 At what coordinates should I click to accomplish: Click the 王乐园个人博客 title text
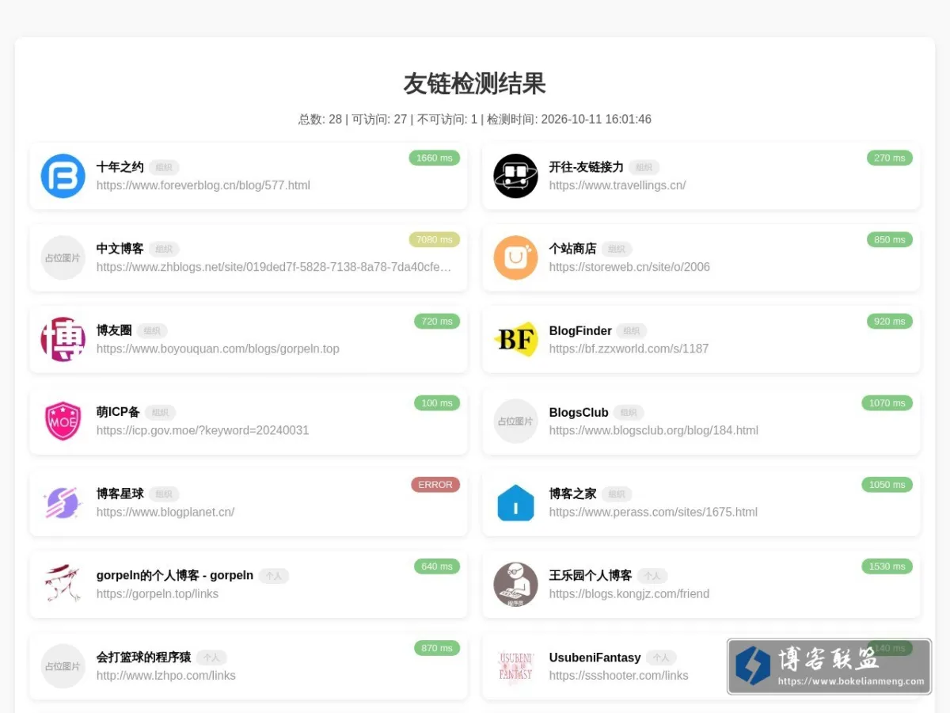pyautogui.click(x=591, y=575)
